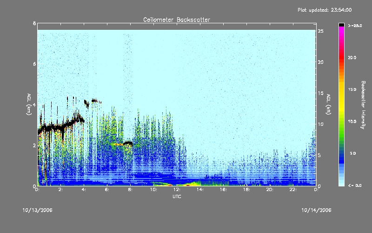
Task: Click the '2:' hour tick on the time axis
Action: (61, 190)
